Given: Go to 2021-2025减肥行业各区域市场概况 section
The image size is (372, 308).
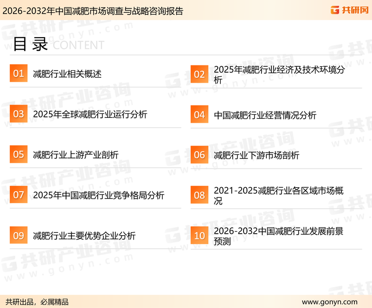Looking at the screenshot, I should click(279, 196).
